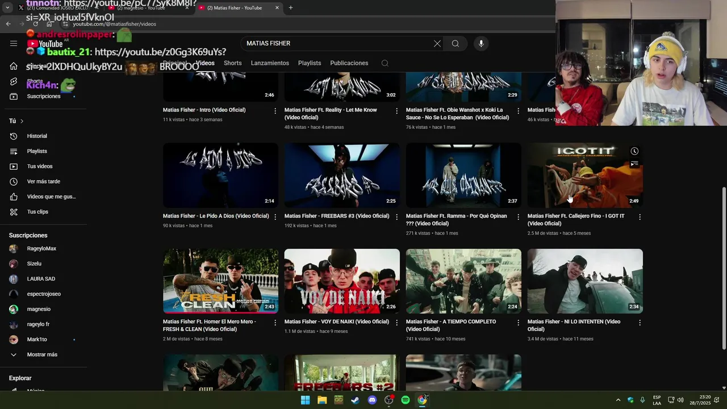Reload the page with the refresh button
727x409 pixels.
pos(35,24)
